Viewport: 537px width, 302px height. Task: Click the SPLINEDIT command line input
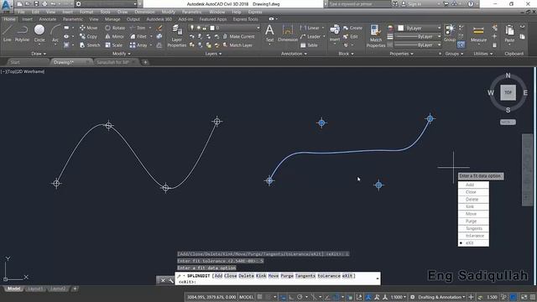coord(278,279)
